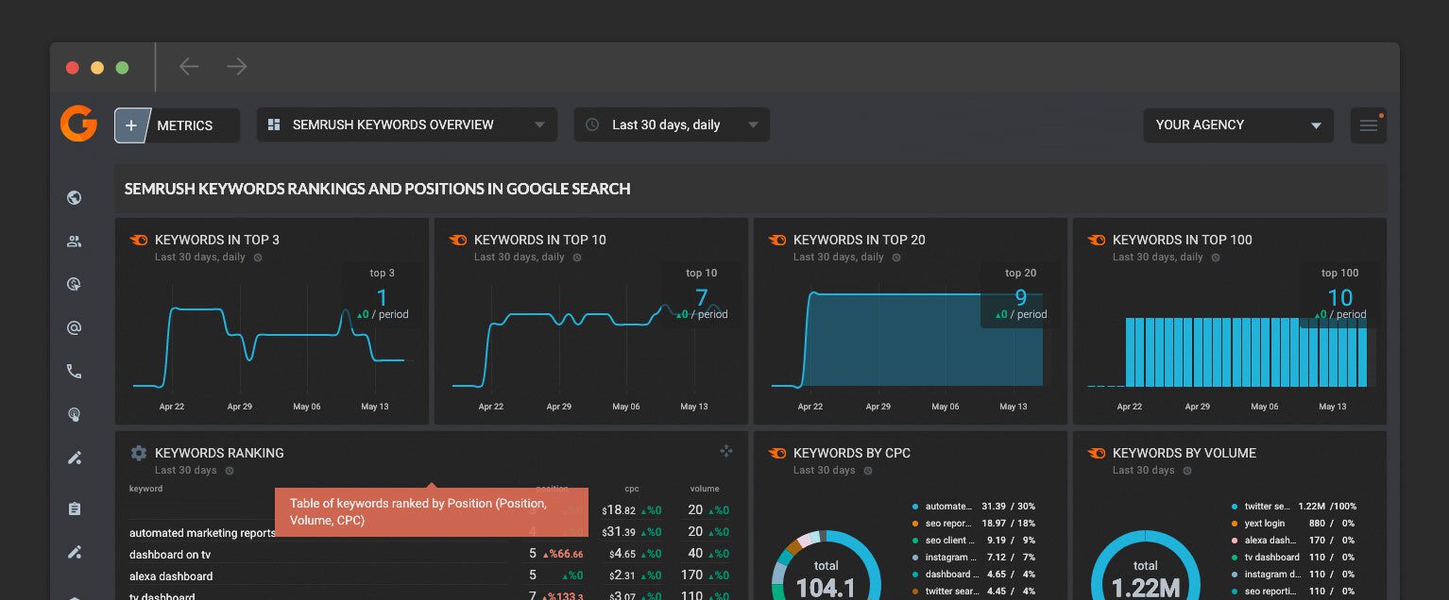Open the gear icon of Keywords Ranking
This screenshot has height=600, width=1449.
(x=139, y=453)
